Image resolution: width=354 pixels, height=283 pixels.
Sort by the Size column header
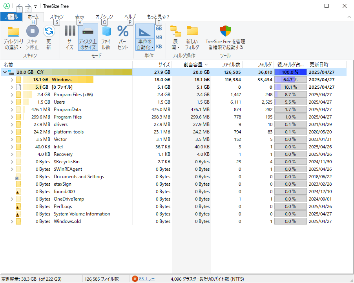pos(152,65)
